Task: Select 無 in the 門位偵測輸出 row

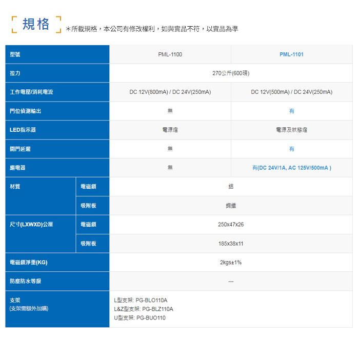Action: point(170,111)
